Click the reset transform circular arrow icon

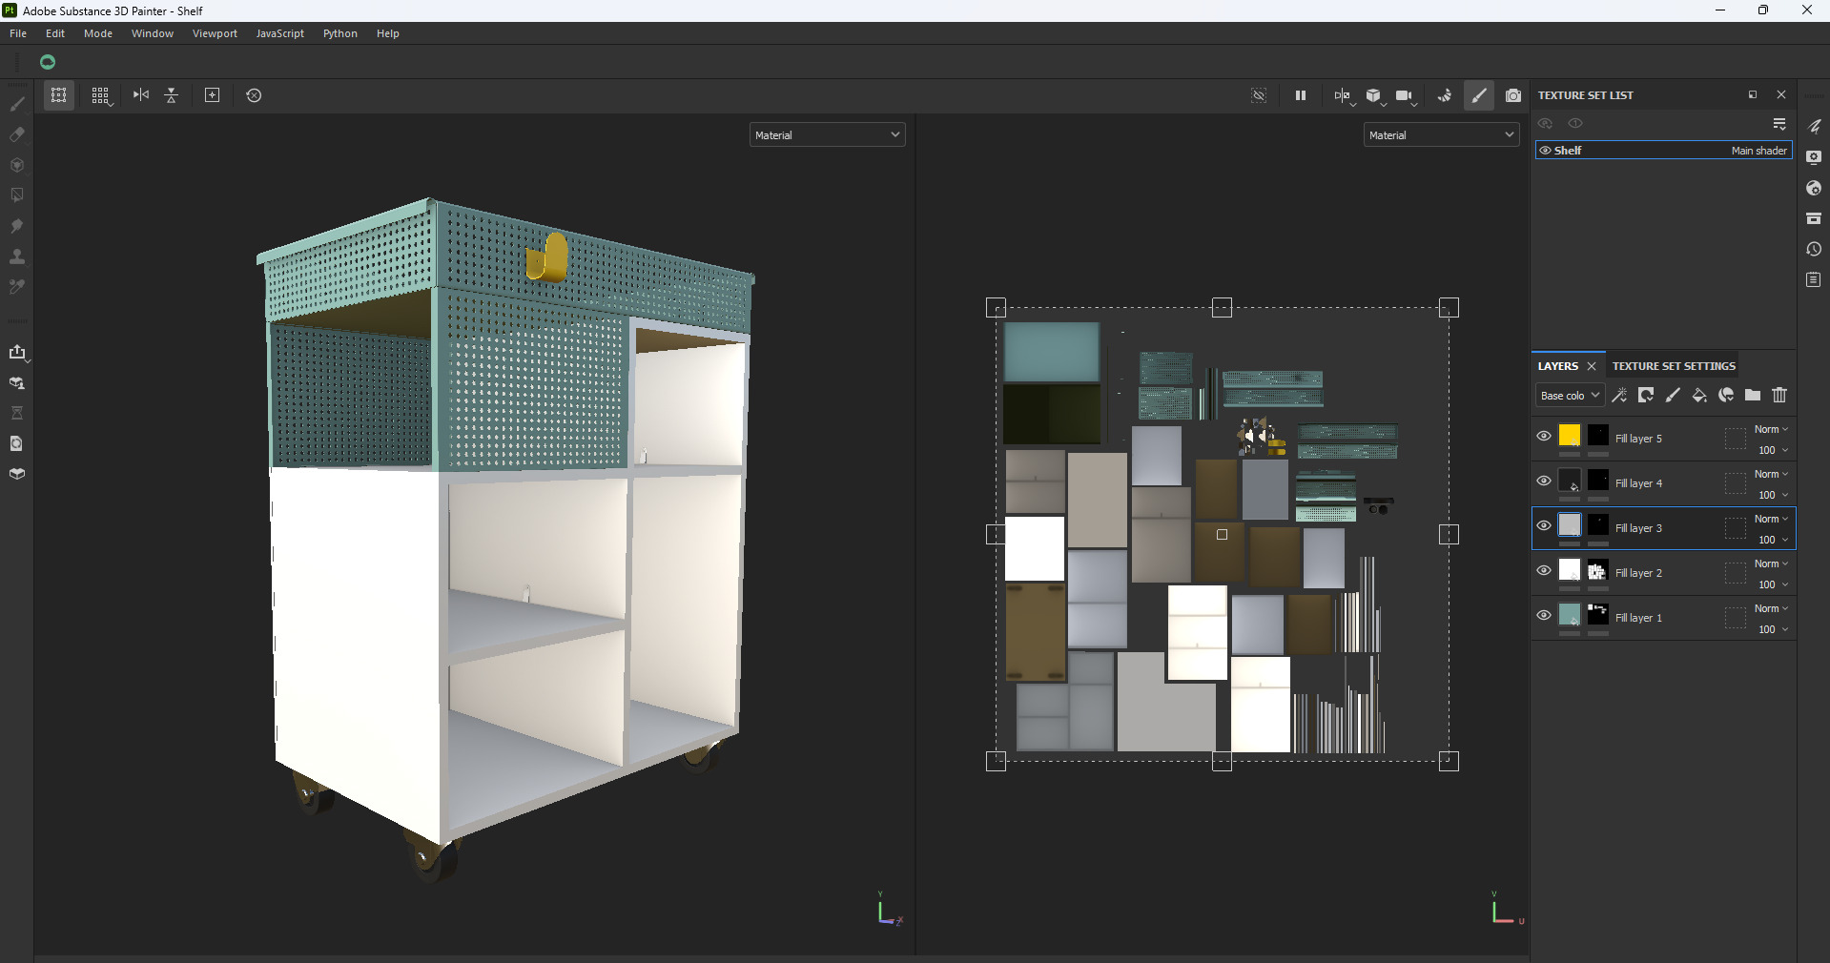click(254, 95)
